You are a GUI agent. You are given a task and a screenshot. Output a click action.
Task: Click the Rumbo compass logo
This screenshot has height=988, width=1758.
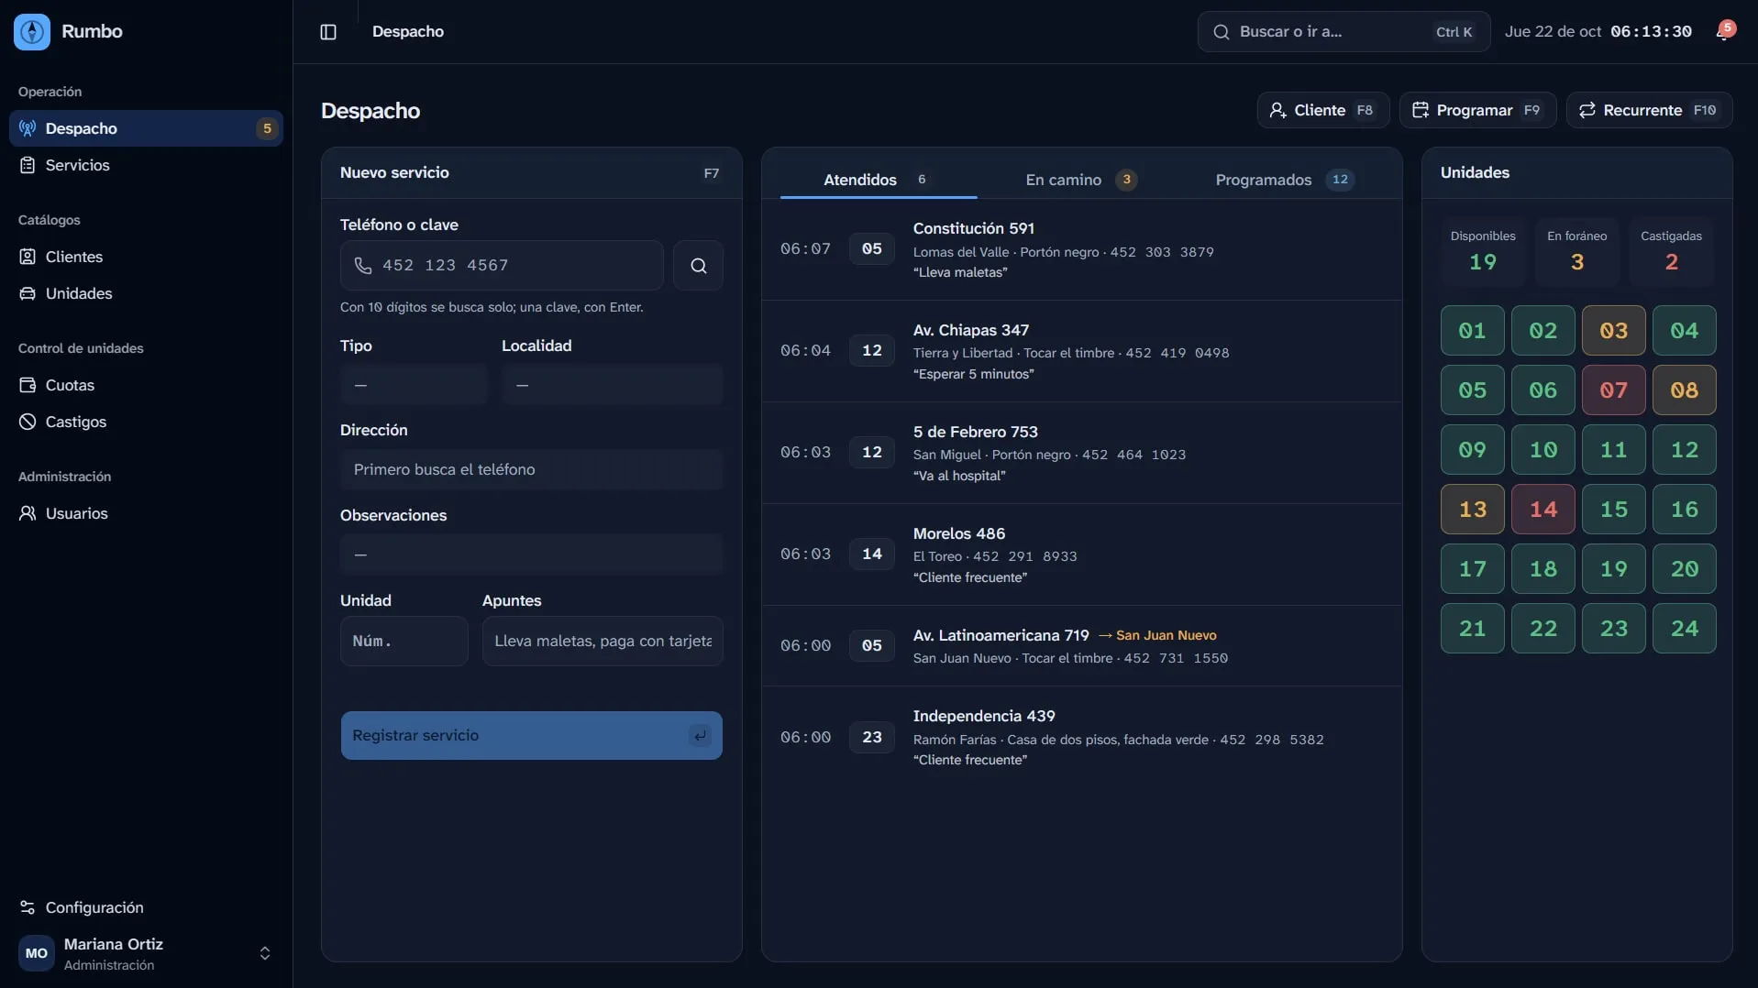(x=32, y=32)
